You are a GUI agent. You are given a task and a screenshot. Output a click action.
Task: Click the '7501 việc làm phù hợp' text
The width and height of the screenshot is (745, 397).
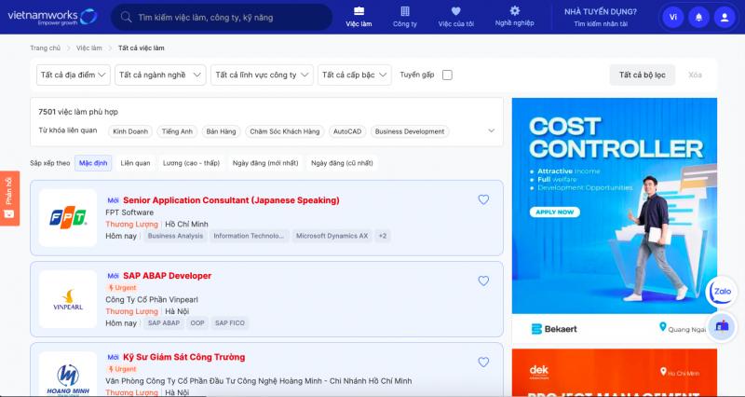click(x=78, y=112)
